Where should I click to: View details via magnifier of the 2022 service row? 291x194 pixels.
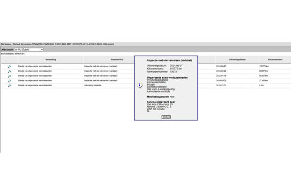tap(9, 76)
